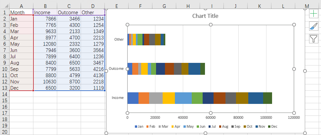The image size is (321, 135).
Task: Click the Outcome axis label in chart
Action: (116, 68)
